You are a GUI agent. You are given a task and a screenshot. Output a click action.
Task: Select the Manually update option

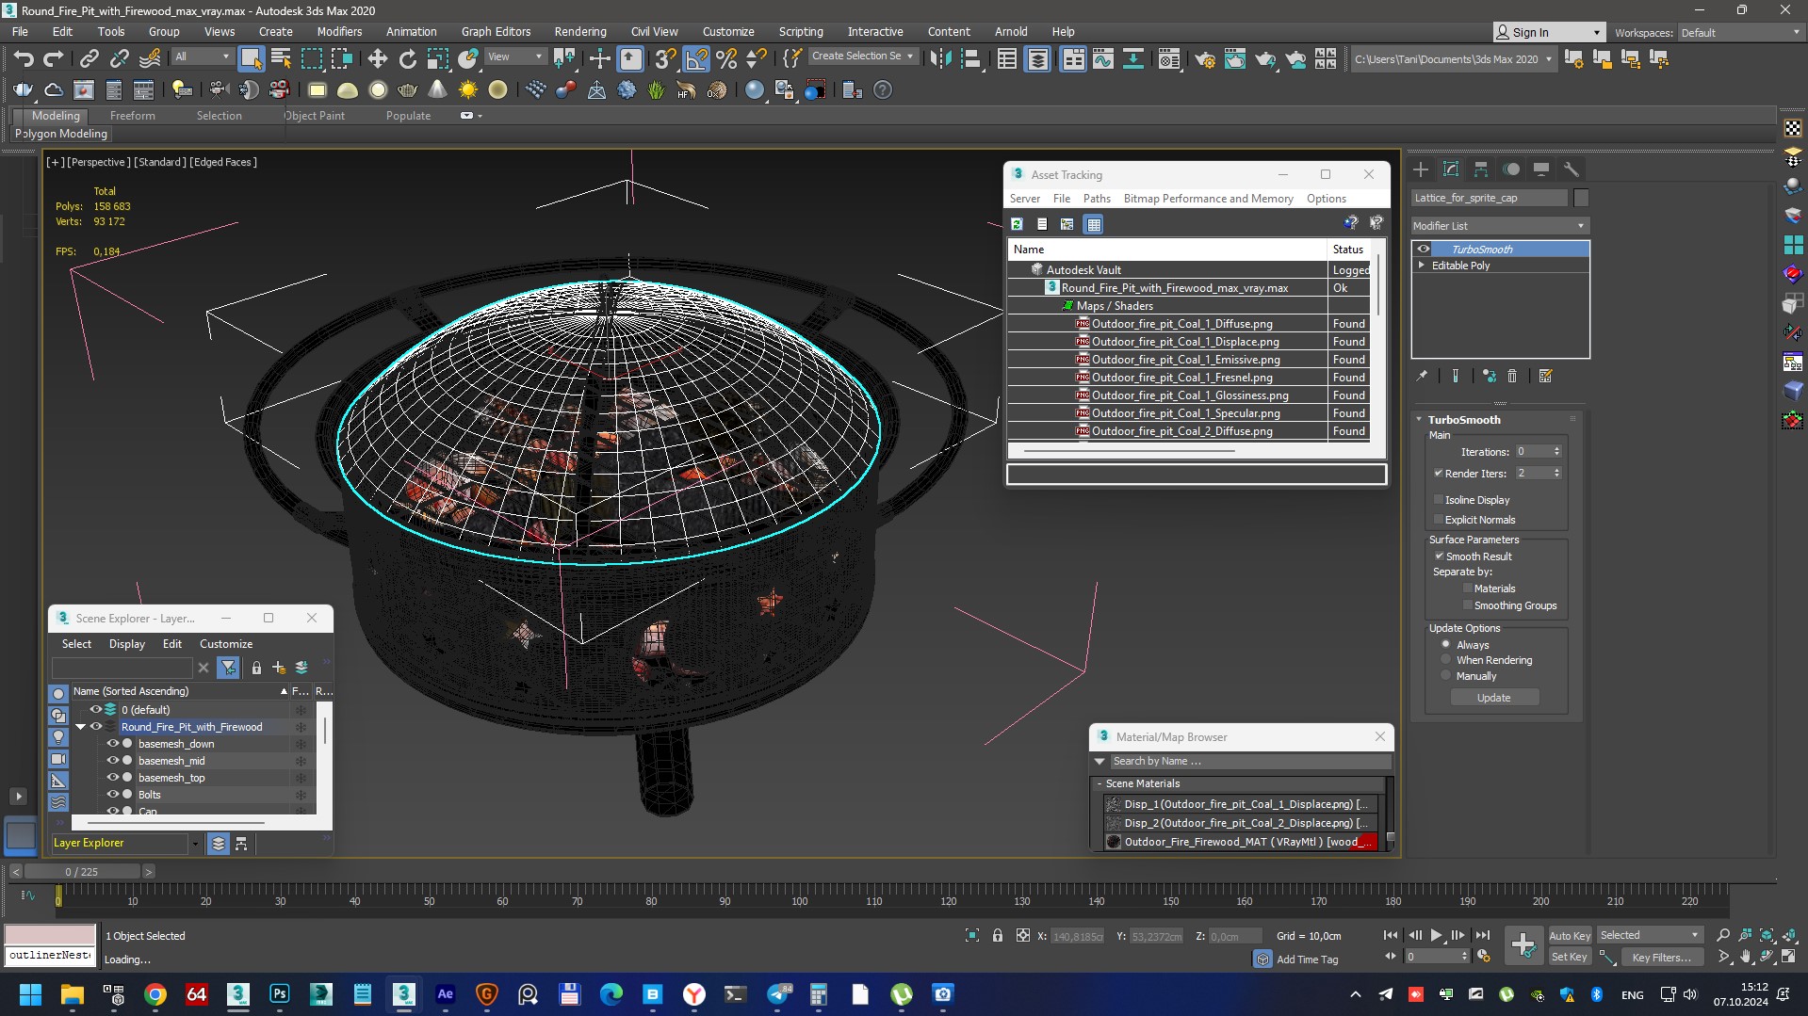[x=1446, y=676]
